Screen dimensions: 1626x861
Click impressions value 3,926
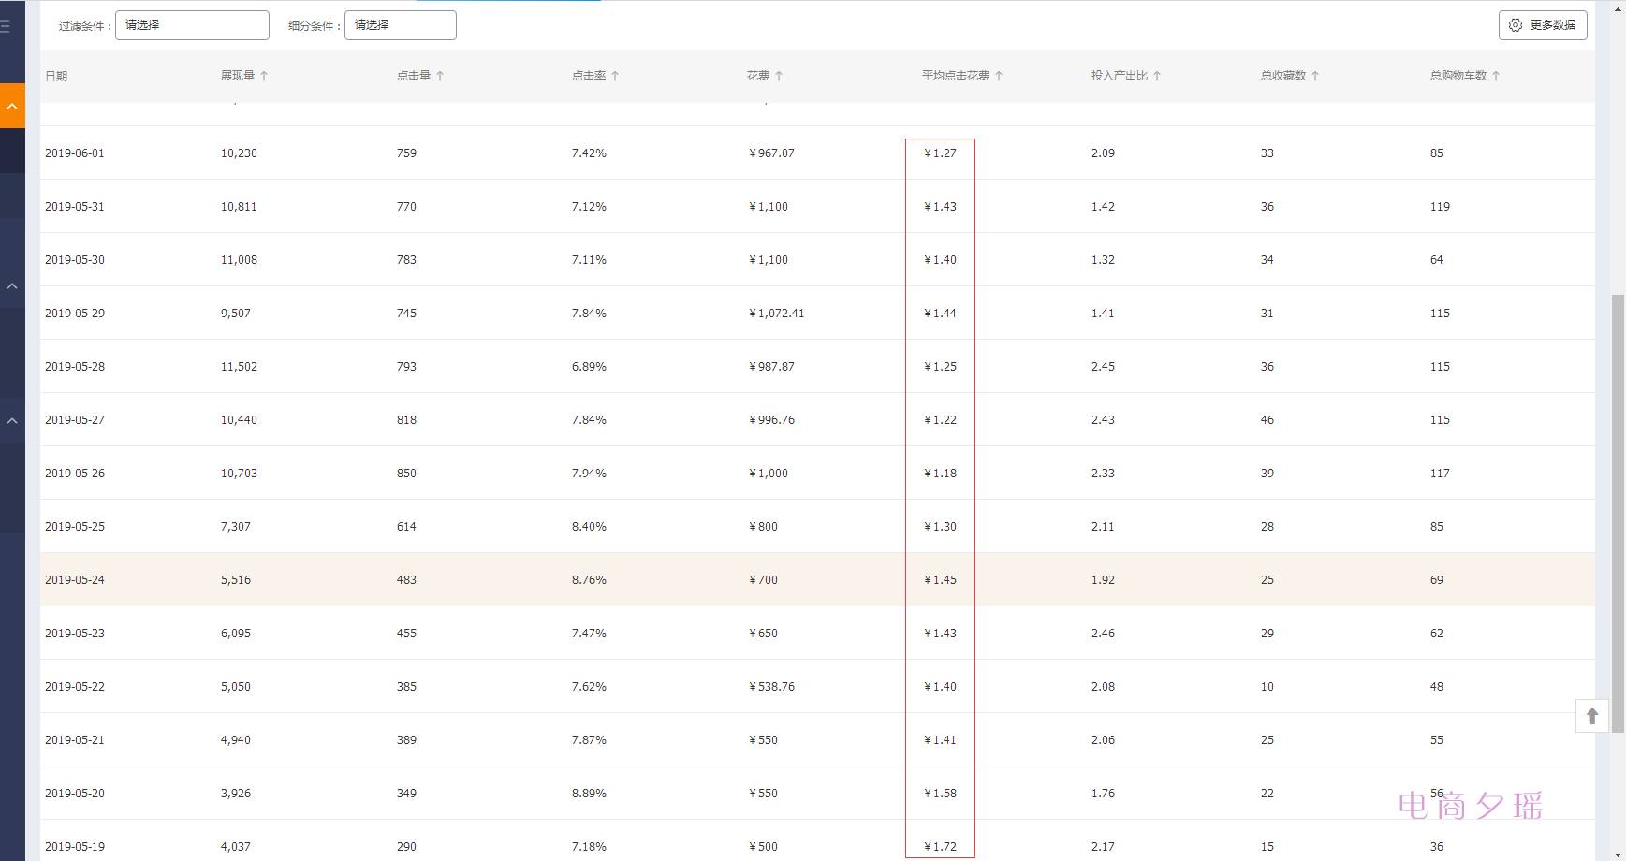[x=236, y=794]
